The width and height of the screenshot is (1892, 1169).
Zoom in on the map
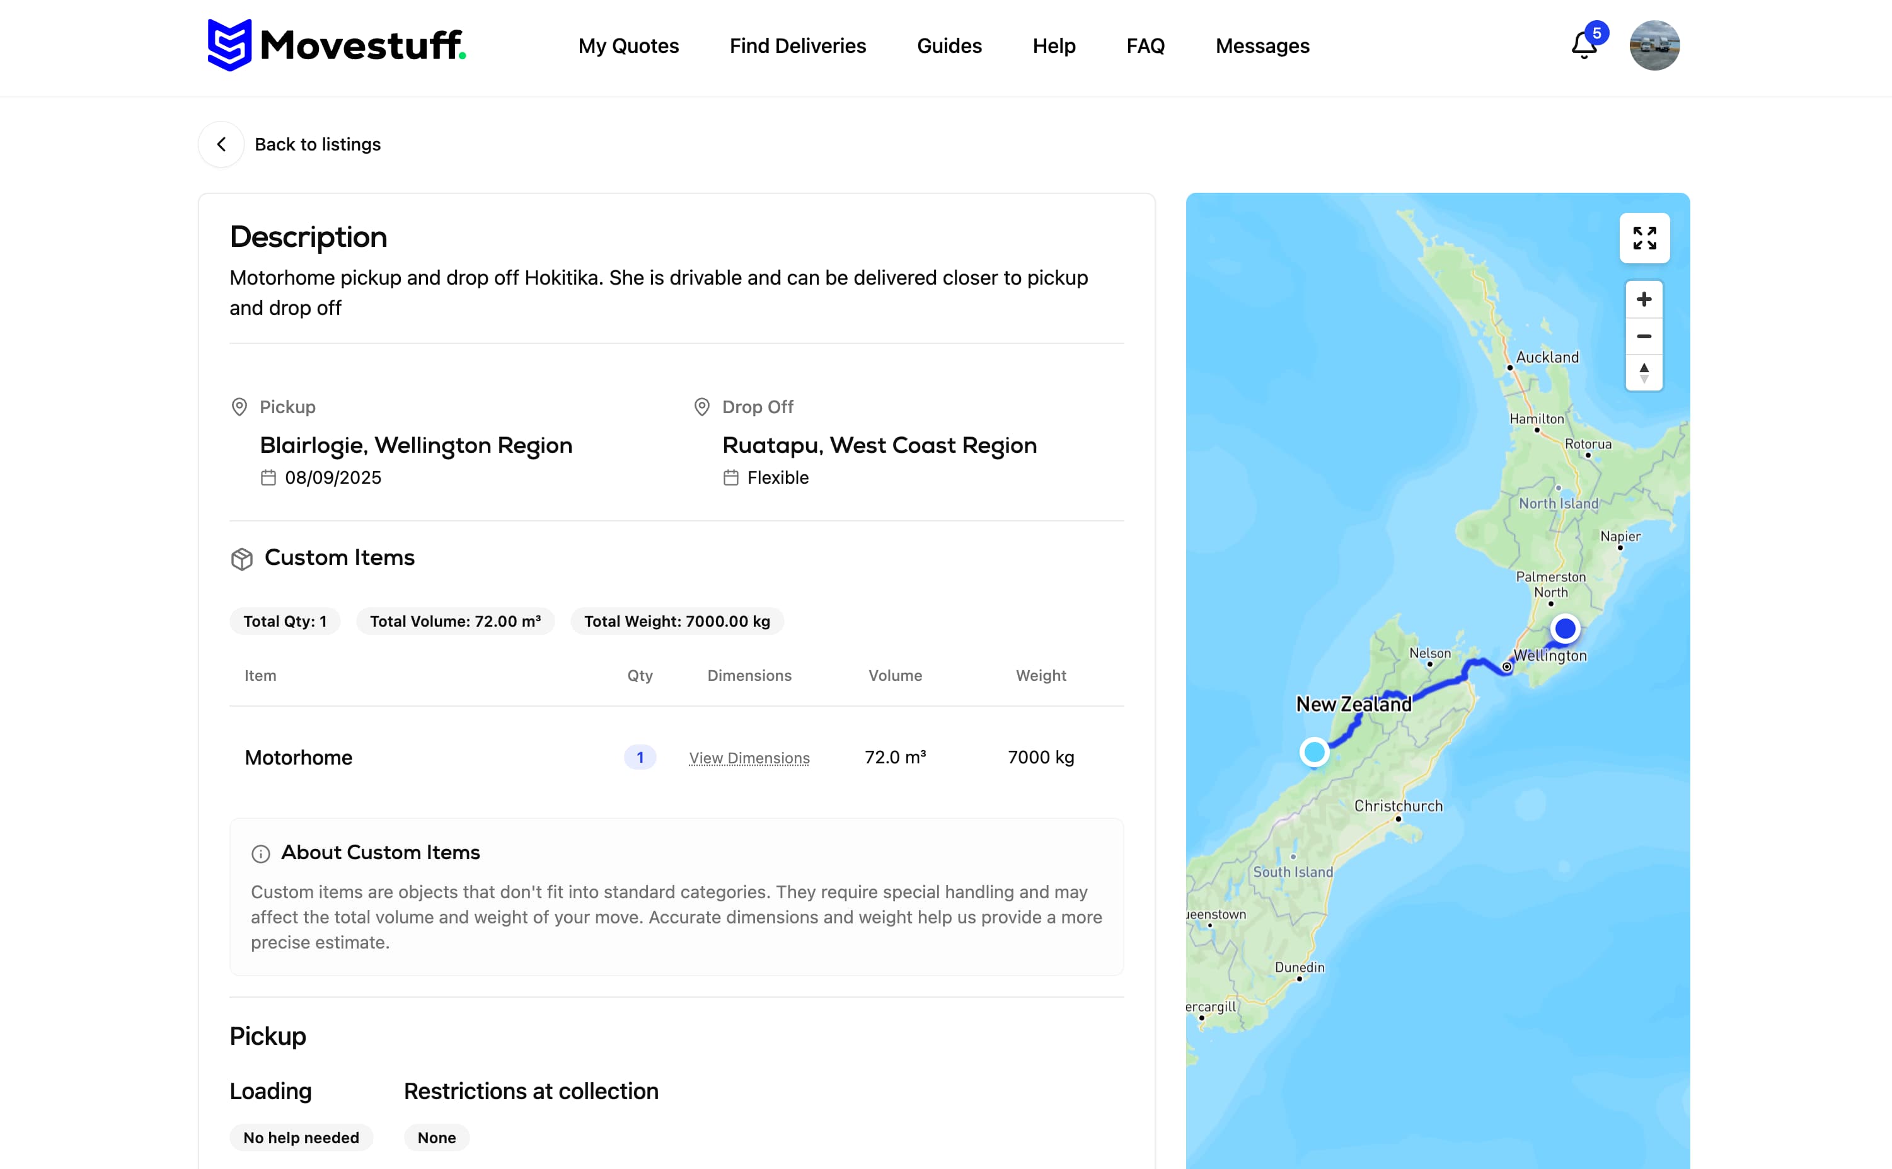pos(1644,299)
